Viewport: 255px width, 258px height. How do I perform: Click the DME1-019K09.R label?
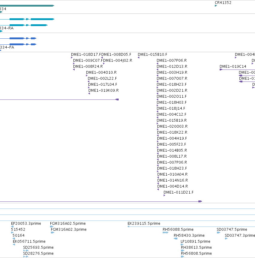(104, 90)
